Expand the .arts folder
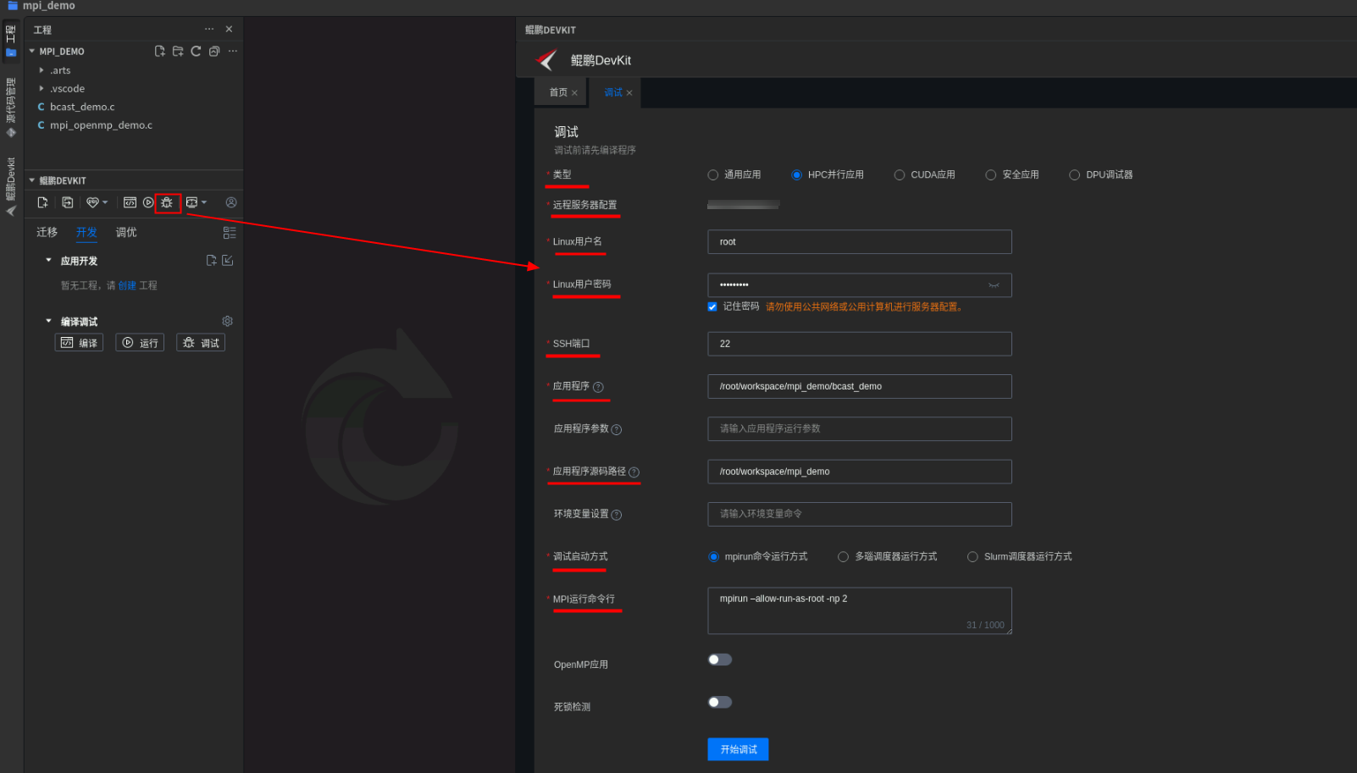The image size is (1357, 773). (42, 70)
